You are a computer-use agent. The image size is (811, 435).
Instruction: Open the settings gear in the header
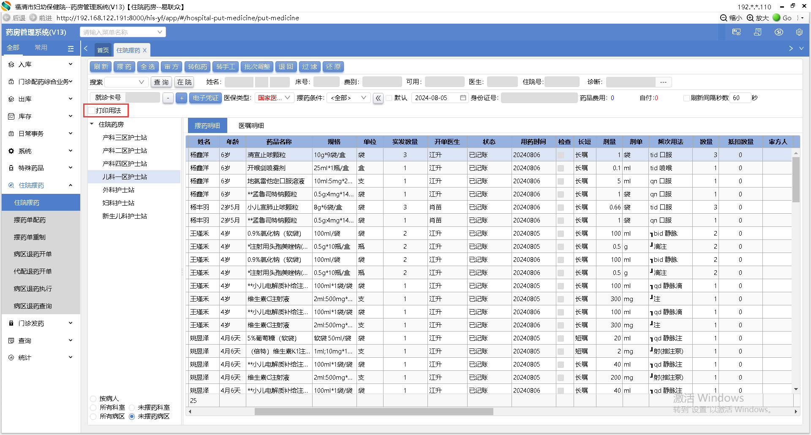(799, 32)
